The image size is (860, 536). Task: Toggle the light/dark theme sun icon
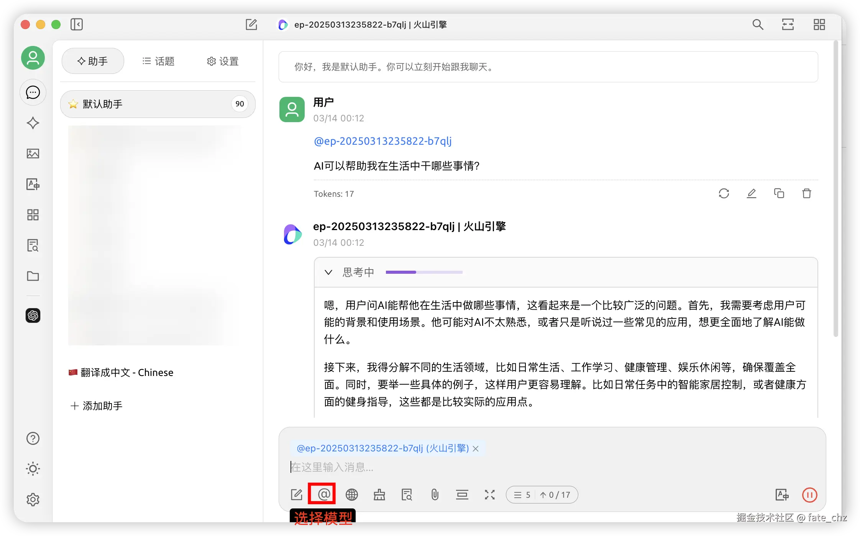[33, 469]
